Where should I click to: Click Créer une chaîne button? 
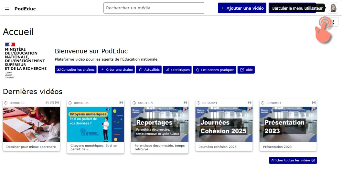(116, 70)
